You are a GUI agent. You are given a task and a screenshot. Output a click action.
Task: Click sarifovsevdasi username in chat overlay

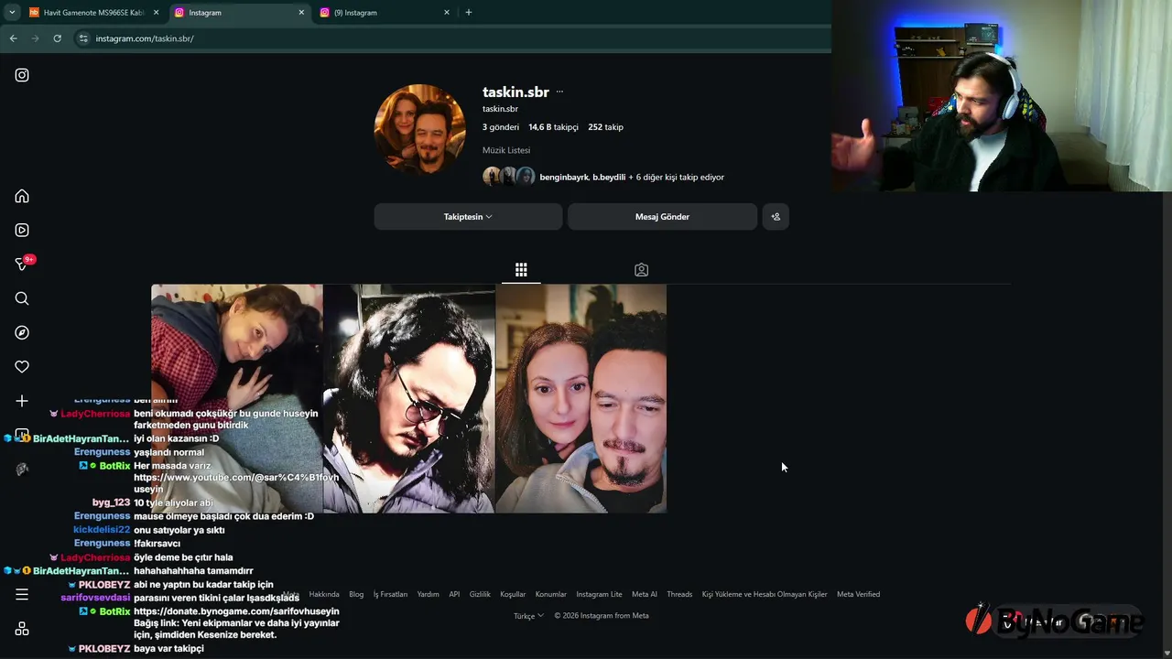coord(95,597)
